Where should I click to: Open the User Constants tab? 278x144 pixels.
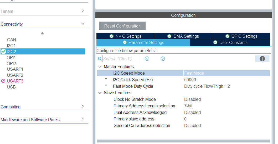pos(230,43)
